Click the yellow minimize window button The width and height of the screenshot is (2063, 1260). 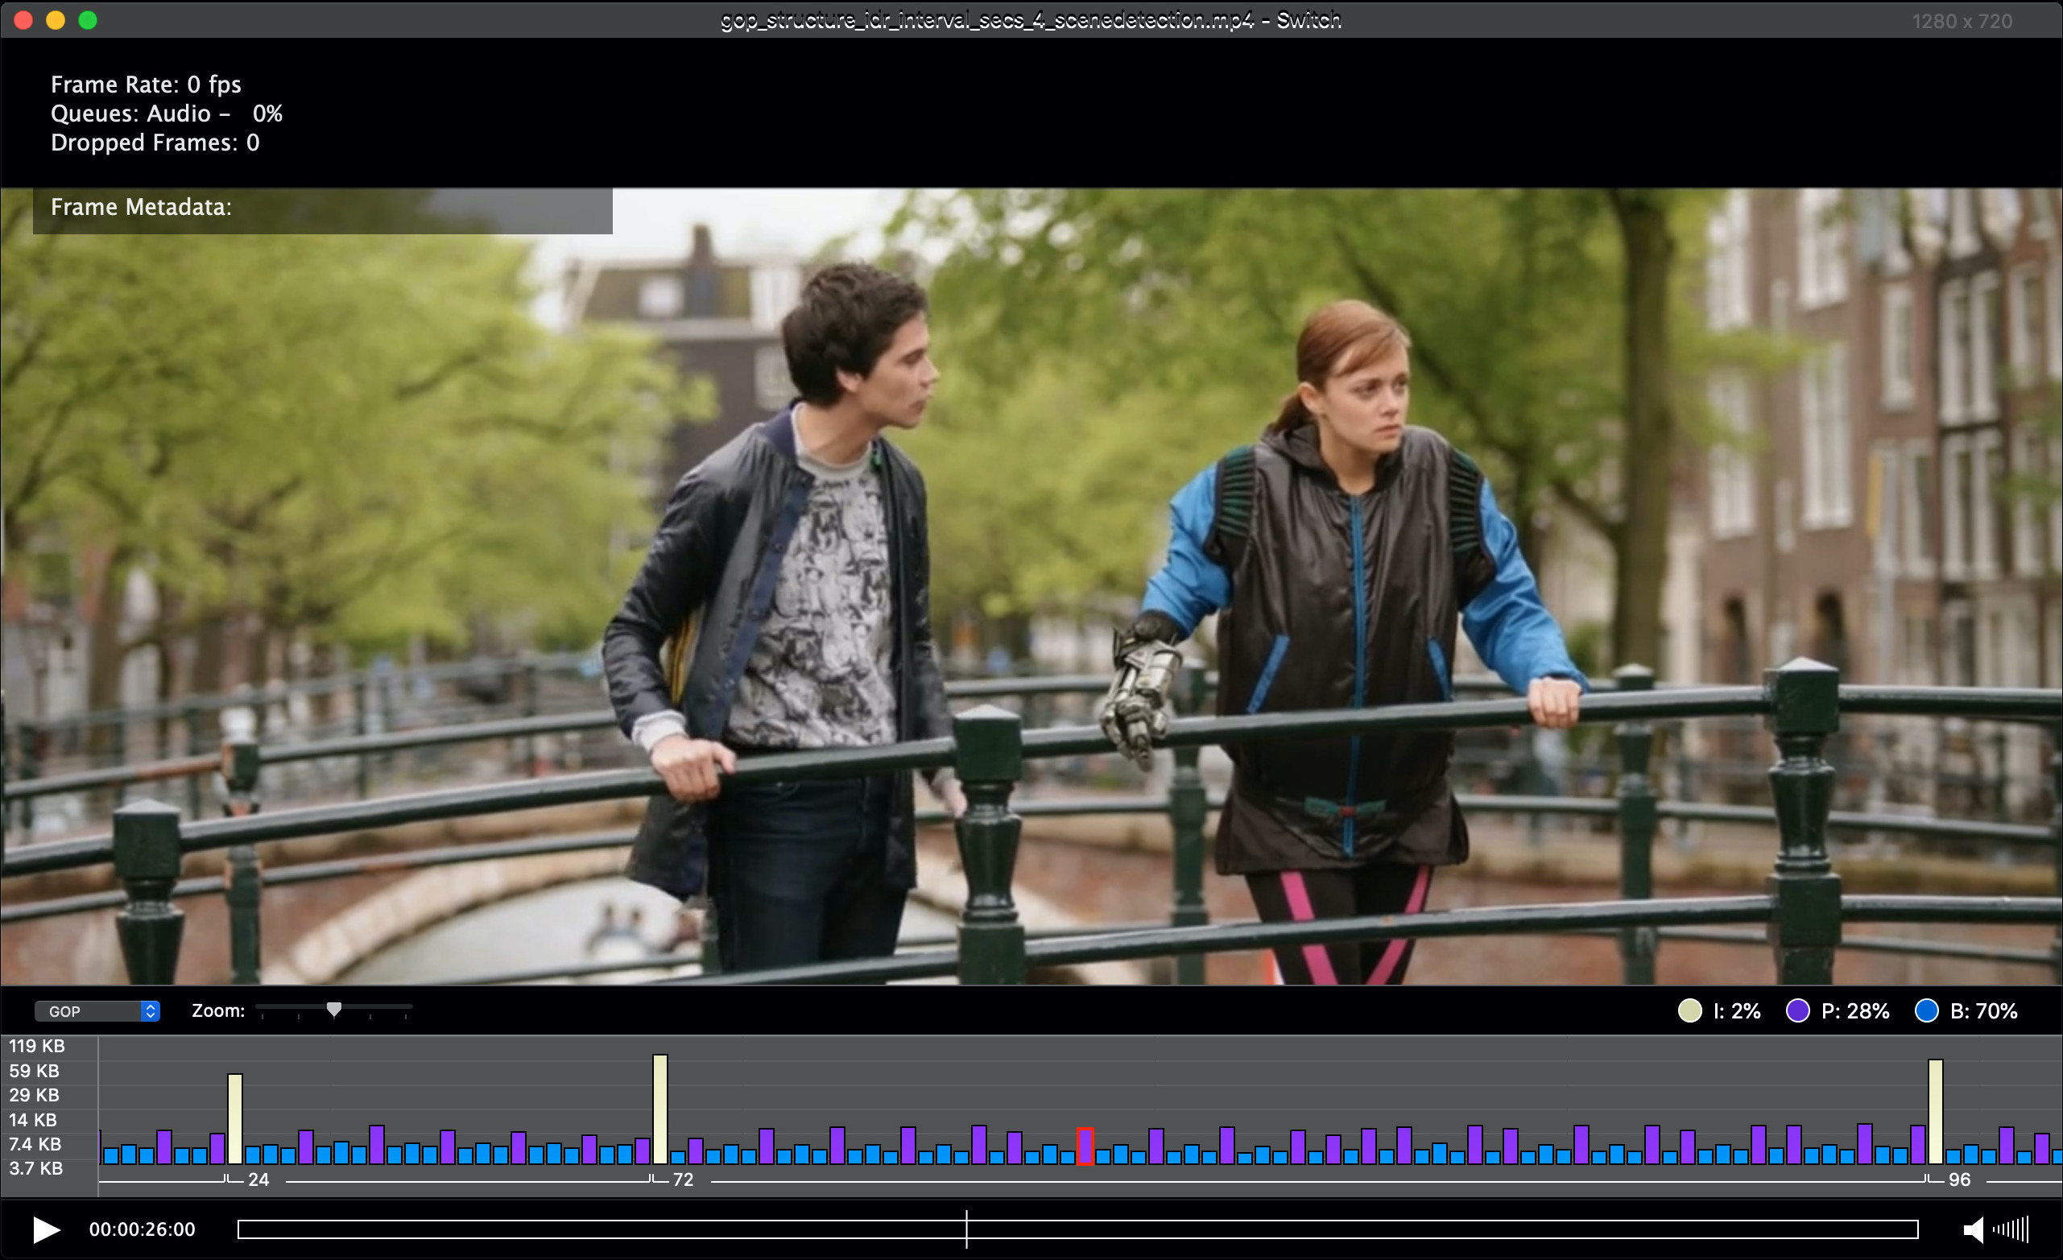coord(56,20)
